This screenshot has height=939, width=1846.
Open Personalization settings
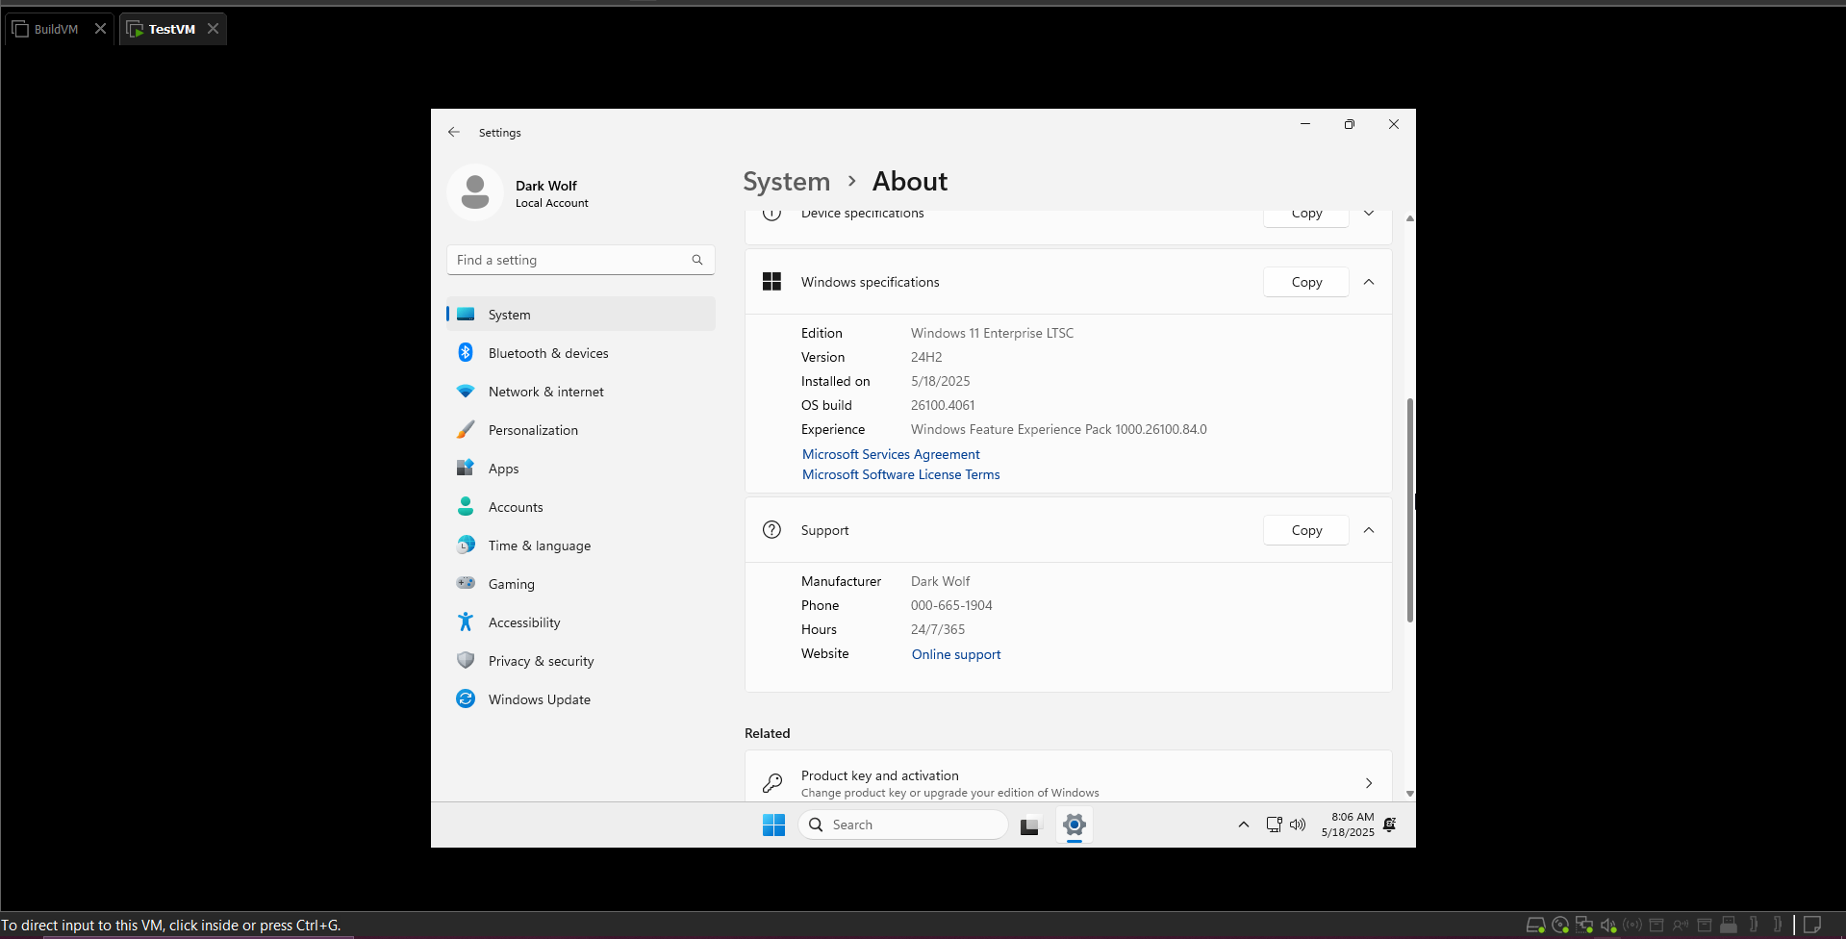coord(581,430)
